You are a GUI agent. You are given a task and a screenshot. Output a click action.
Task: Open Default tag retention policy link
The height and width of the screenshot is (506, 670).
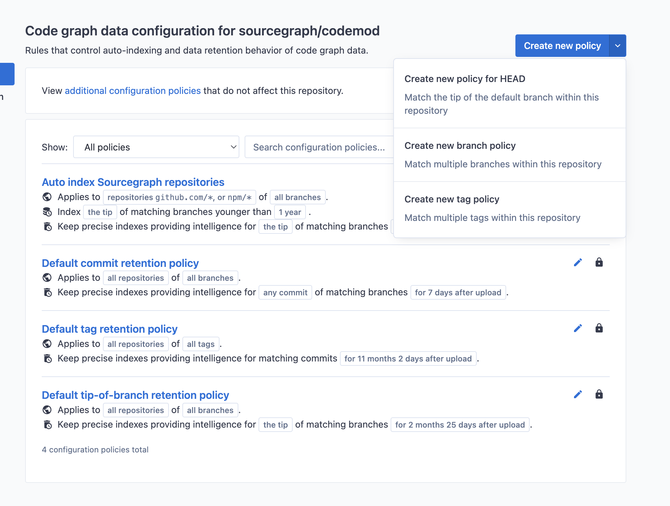click(x=110, y=329)
